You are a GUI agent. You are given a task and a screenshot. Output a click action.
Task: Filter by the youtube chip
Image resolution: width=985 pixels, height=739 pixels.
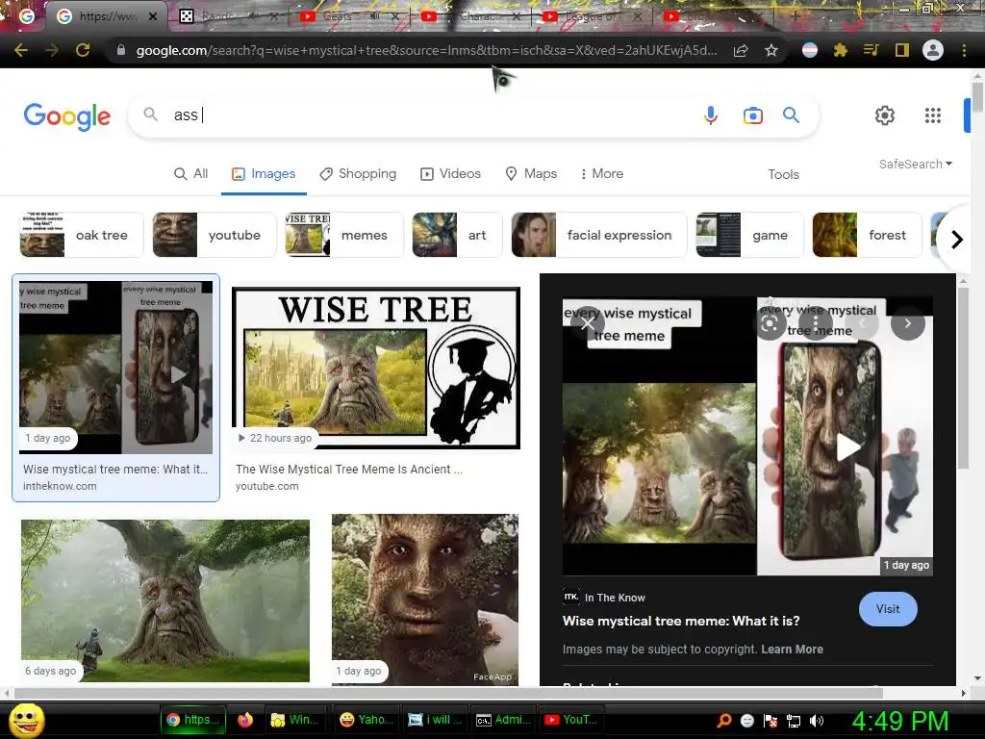pyautogui.click(x=215, y=235)
